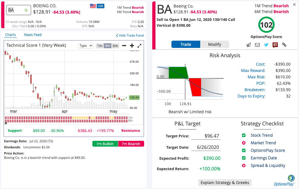Set chart range to 6m
The image size is (299, 189).
(x=115, y=46)
